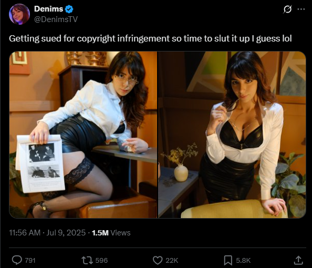Like the post with the heart icon
This screenshot has height=268, width=312.
click(158, 260)
